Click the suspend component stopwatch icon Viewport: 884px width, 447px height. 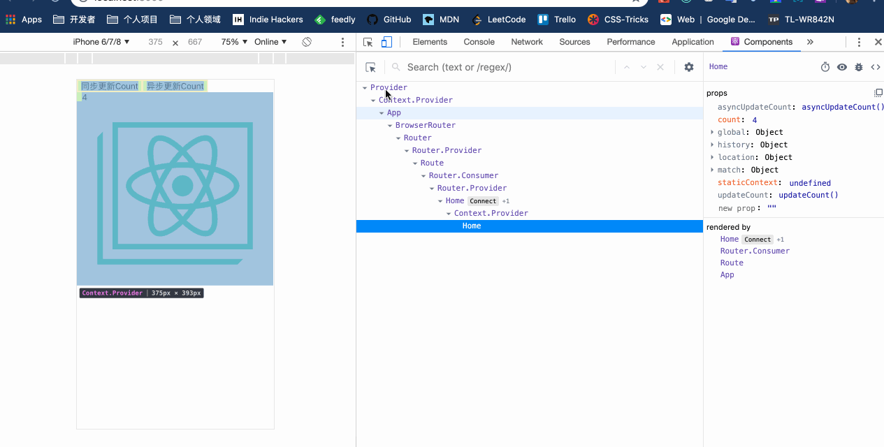[825, 67]
